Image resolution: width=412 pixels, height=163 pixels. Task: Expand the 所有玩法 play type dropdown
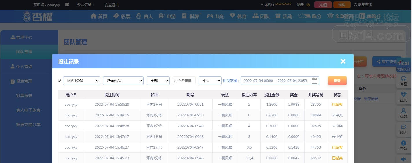pos(123,81)
